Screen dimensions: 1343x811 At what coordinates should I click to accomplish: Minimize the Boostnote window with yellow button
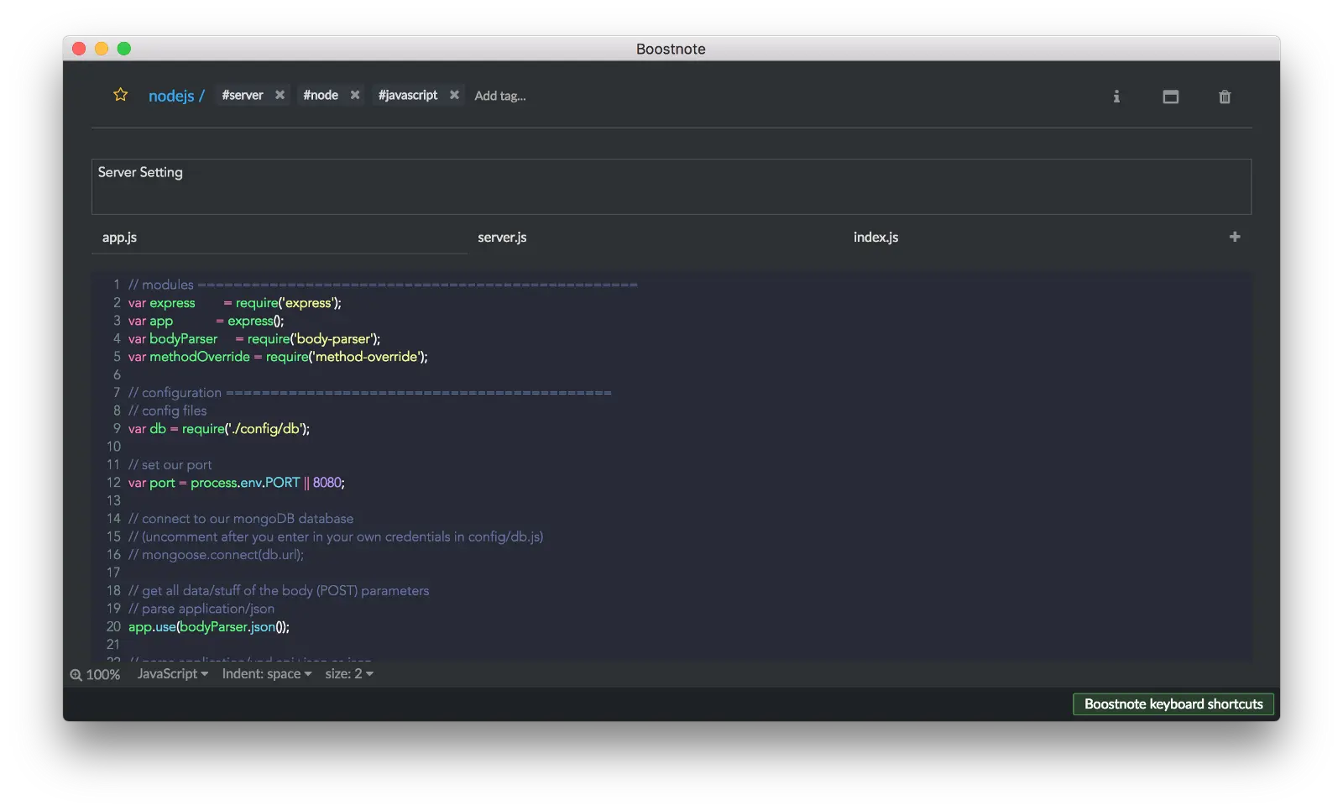pyautogui.click(x=102, y=49)
